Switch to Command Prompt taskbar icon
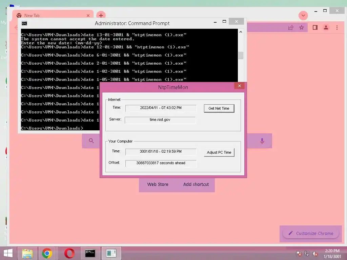 pyautogui.click(x=90, y=253)
